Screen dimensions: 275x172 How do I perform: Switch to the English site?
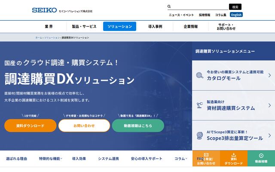(x=236, y=15)
